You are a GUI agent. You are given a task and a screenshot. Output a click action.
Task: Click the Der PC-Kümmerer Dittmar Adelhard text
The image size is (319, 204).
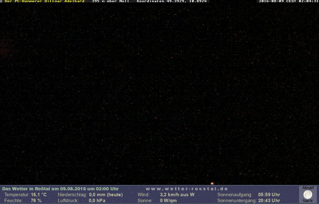click(44, 1)
